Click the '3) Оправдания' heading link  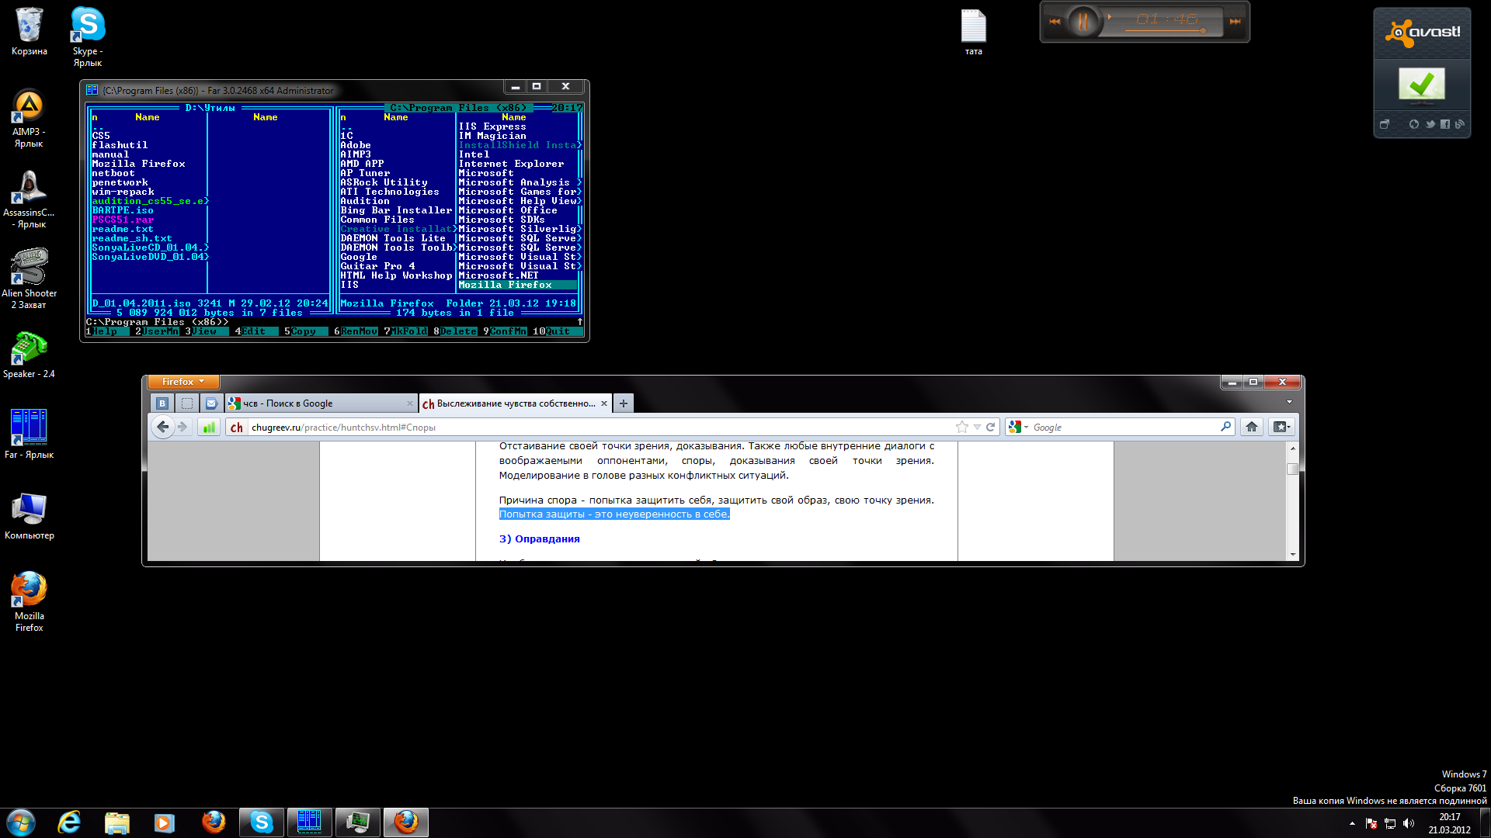[539, 538]
